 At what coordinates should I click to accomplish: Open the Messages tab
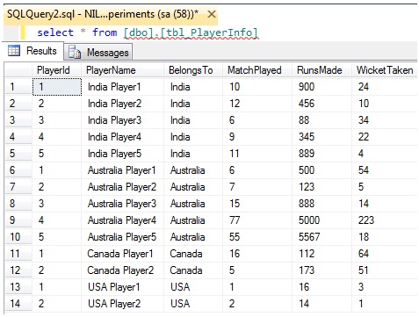pyautogui.click(x=98, y=53)
